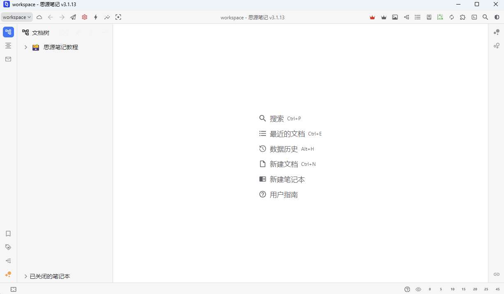Click the red crown icon
The width and height of the screenshot is (504, 294).
[x=372, y=17]
